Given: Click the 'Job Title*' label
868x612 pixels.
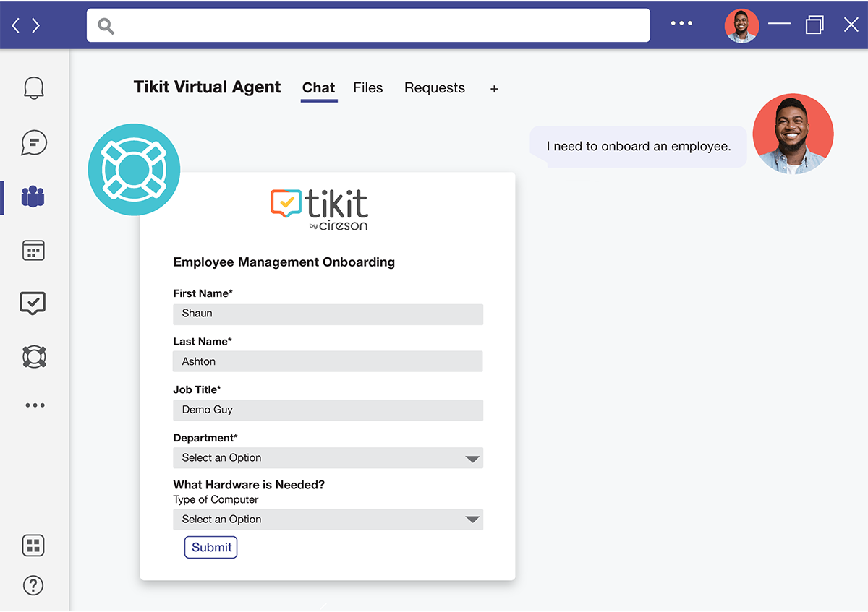Looking at the screenshot, I should 197,390.
